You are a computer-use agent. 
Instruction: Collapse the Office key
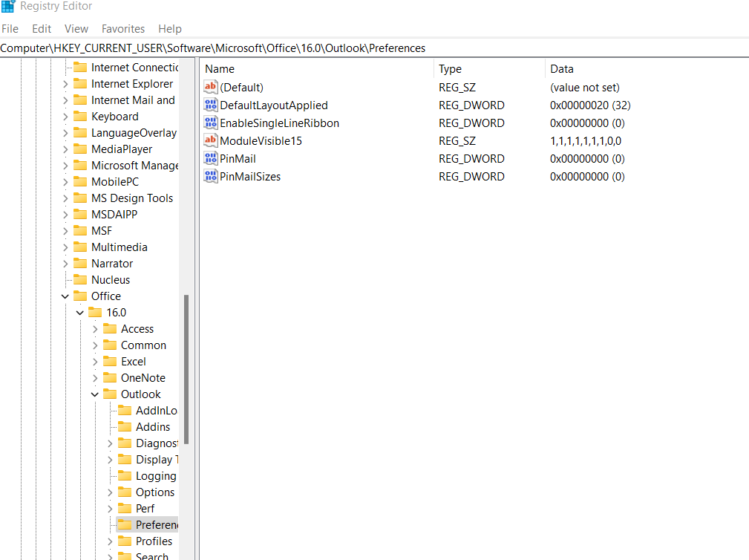pyautogui.click(x=65, y=296)
